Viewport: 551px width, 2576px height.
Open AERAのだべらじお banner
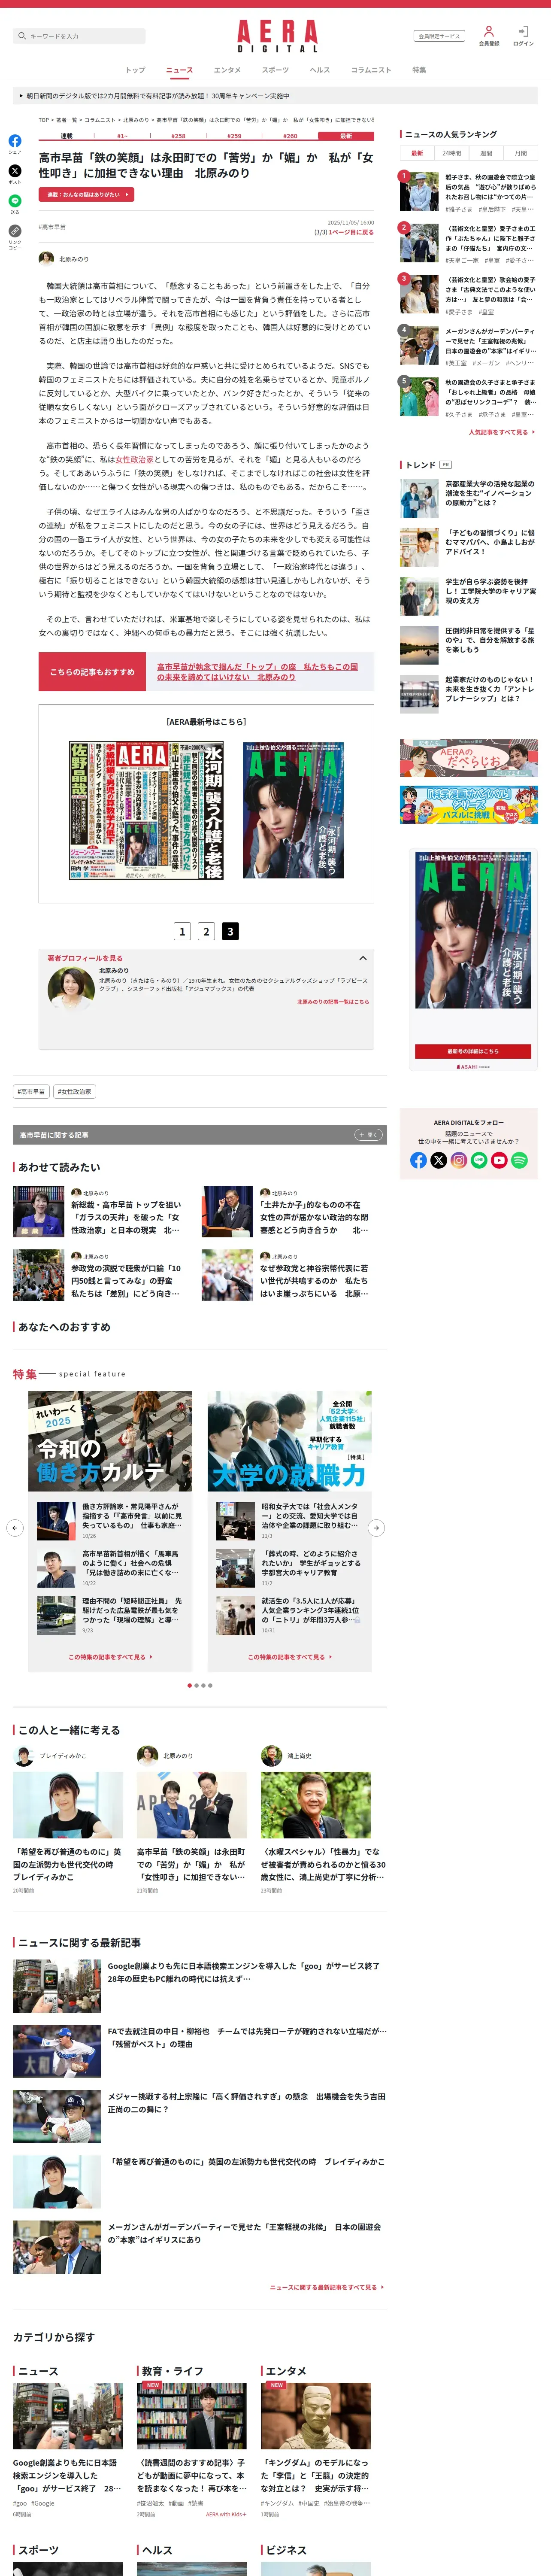tap(469, 758)
